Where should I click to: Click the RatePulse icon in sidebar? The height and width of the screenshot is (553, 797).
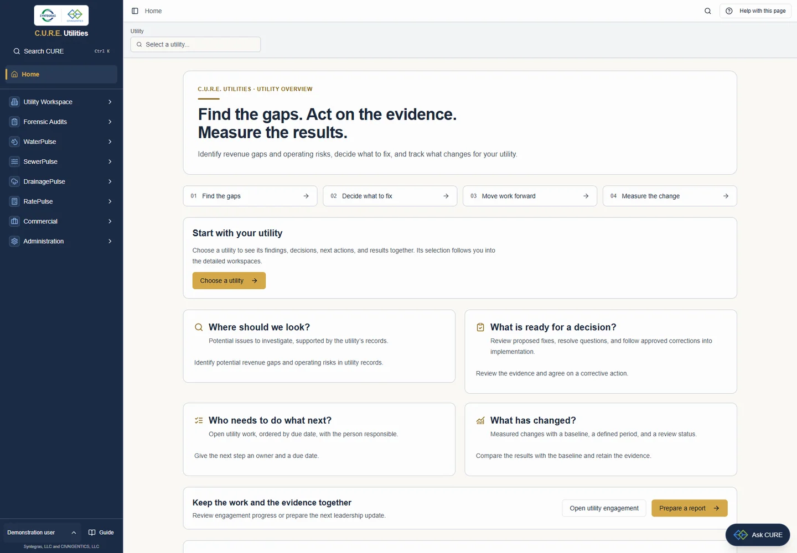14,201
